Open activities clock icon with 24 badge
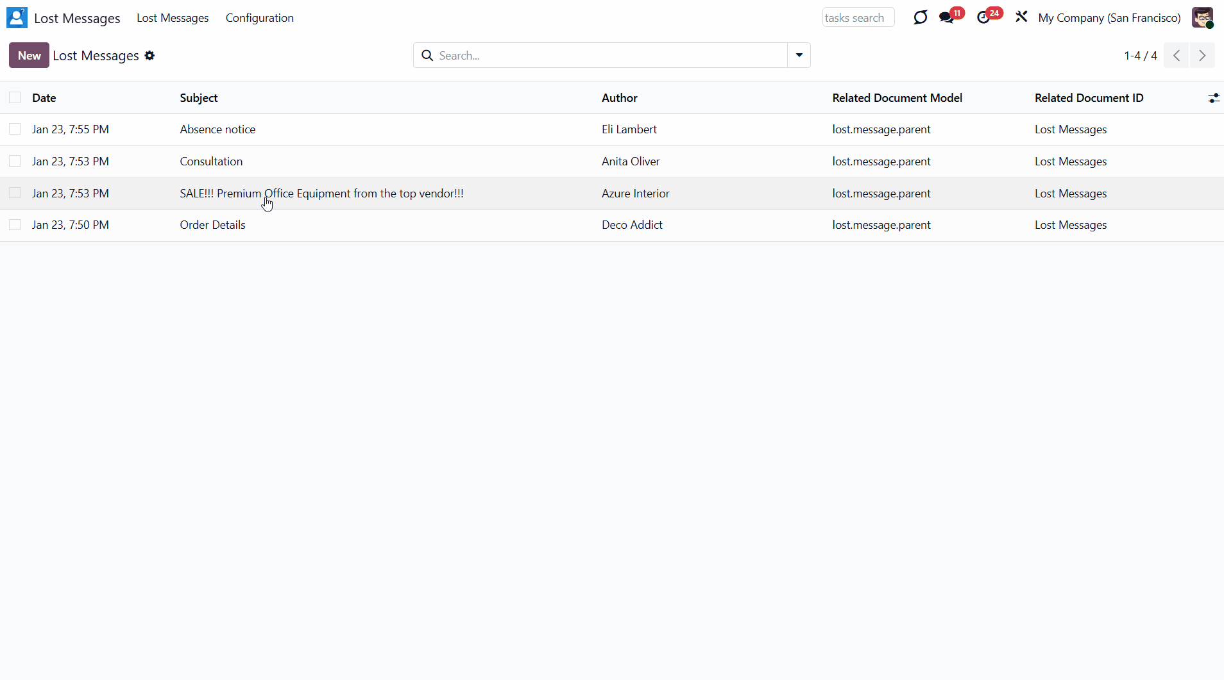 click(x=984, y=18)
